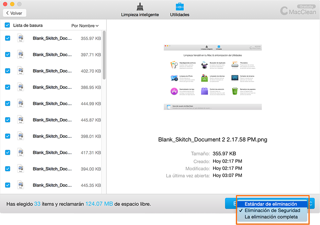Click the preview thumbnail image
The image size is (320, 225).
coord(213,77)
